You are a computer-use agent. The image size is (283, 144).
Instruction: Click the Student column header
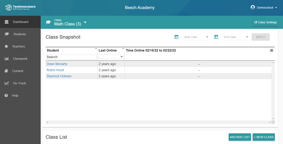click(53, 50)
